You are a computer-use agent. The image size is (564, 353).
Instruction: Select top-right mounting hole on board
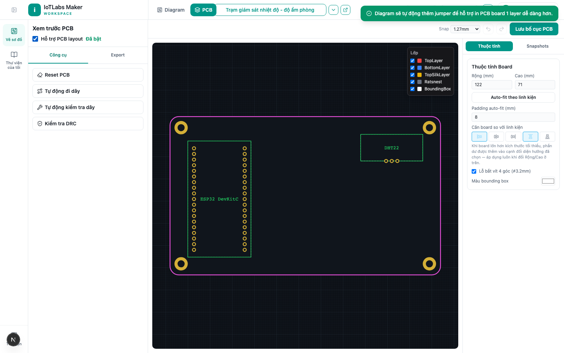point(429,128)
